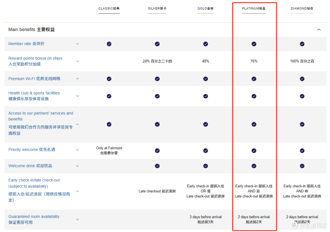Click Member rate checkmark under Gold
Image resolution: width=330 pixels, height=232 pixels.
point(206,44)
